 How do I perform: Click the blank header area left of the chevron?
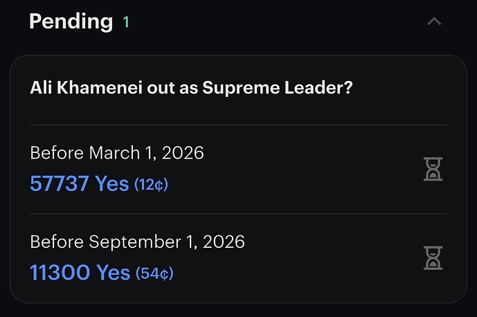point(277,21)
